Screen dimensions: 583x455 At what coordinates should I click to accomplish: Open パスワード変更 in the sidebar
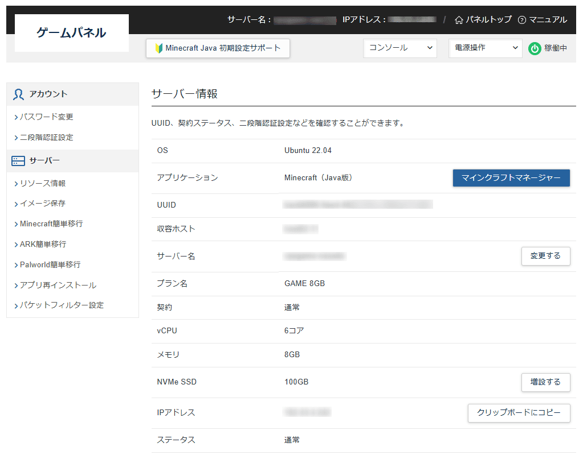[x=46, y=117]
